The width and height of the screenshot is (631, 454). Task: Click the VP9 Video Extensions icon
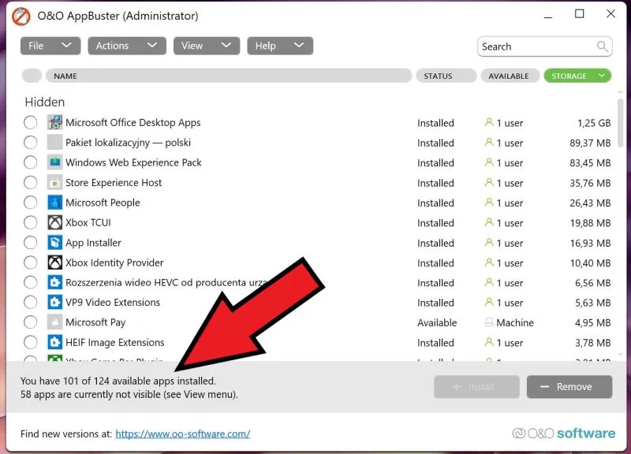(54, 303)
